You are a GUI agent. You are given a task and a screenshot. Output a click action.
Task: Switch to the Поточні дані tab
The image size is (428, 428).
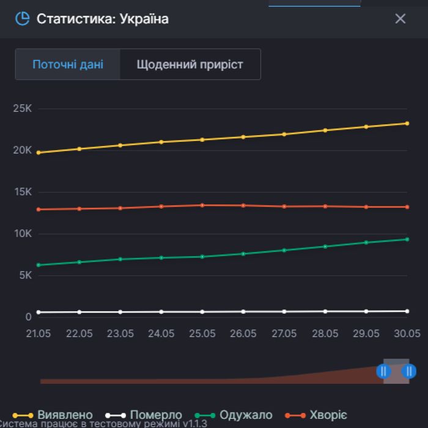point(68,64)
